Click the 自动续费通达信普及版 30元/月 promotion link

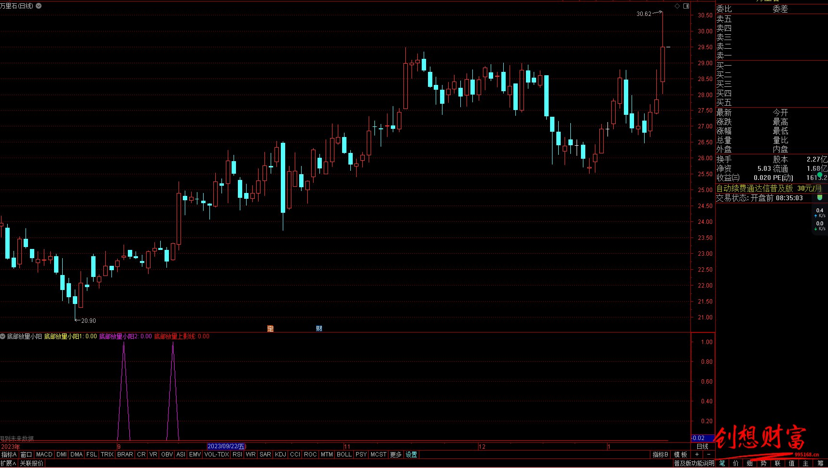pos(769,188)
